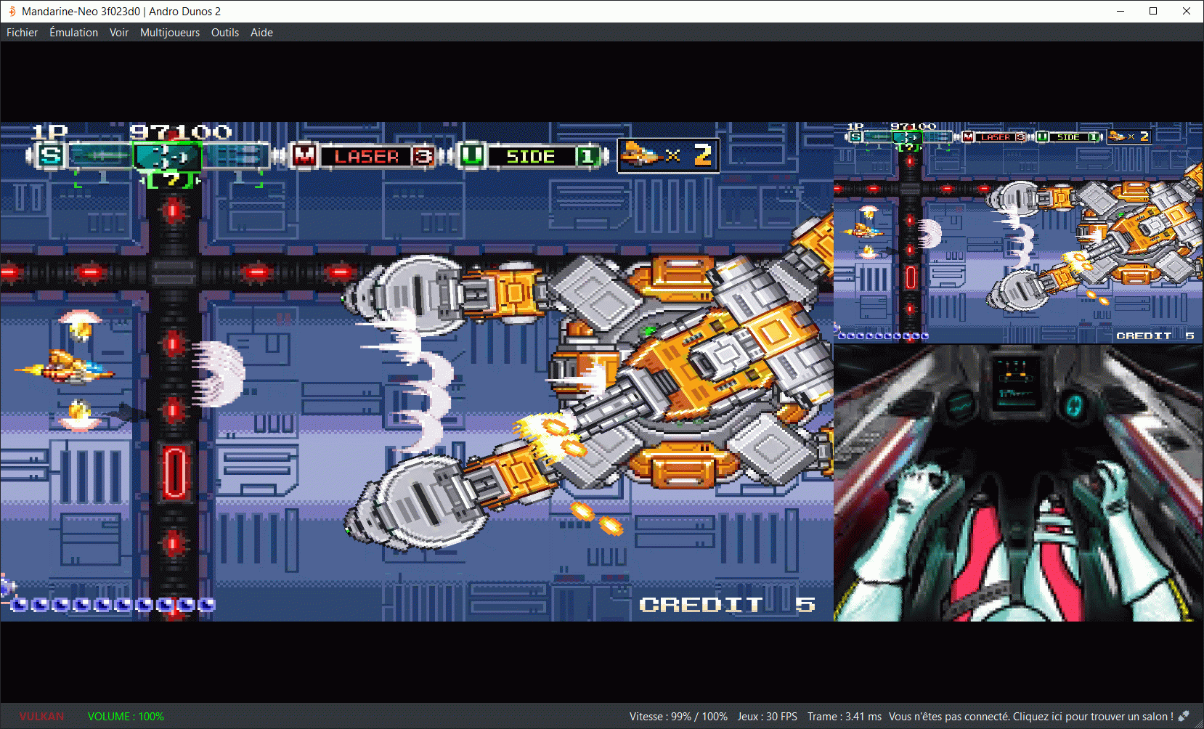
Task: Click the not-connected message to find a salon
Action: (1030, 717)
